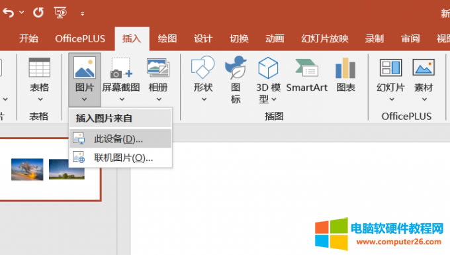Click the 图片 picture icon
This screenshot has height=255, width=450.
click(x=85, y=68)
